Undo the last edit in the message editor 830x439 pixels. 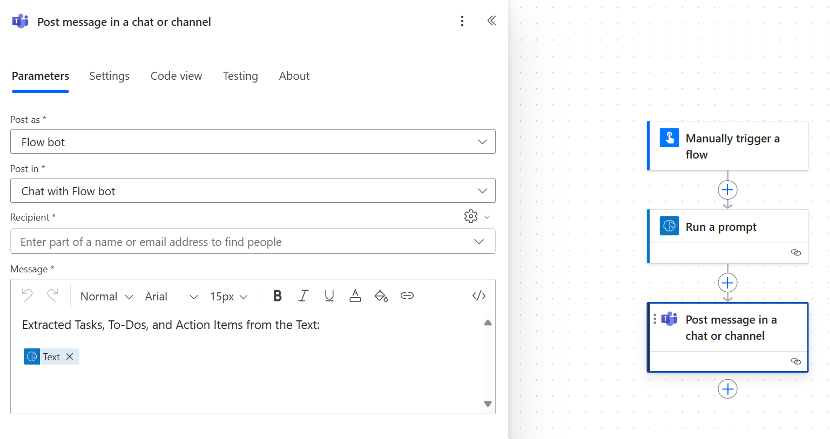tap(28, 296)
